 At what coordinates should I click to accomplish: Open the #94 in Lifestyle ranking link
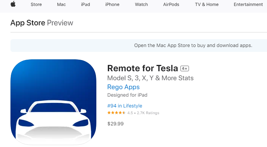(x=125, y=106)
